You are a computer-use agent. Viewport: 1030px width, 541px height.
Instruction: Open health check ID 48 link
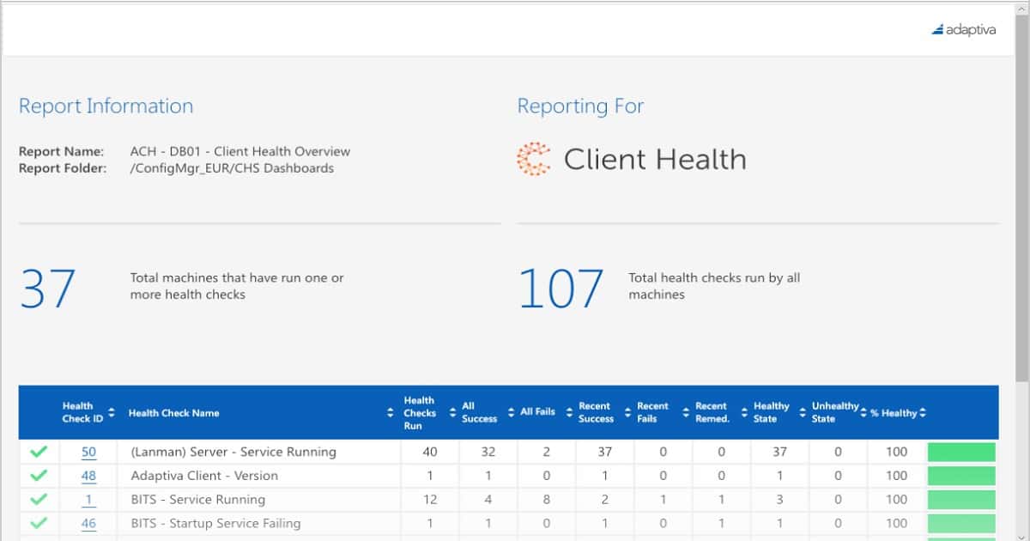pyautogui.click(x=88, y=476)
